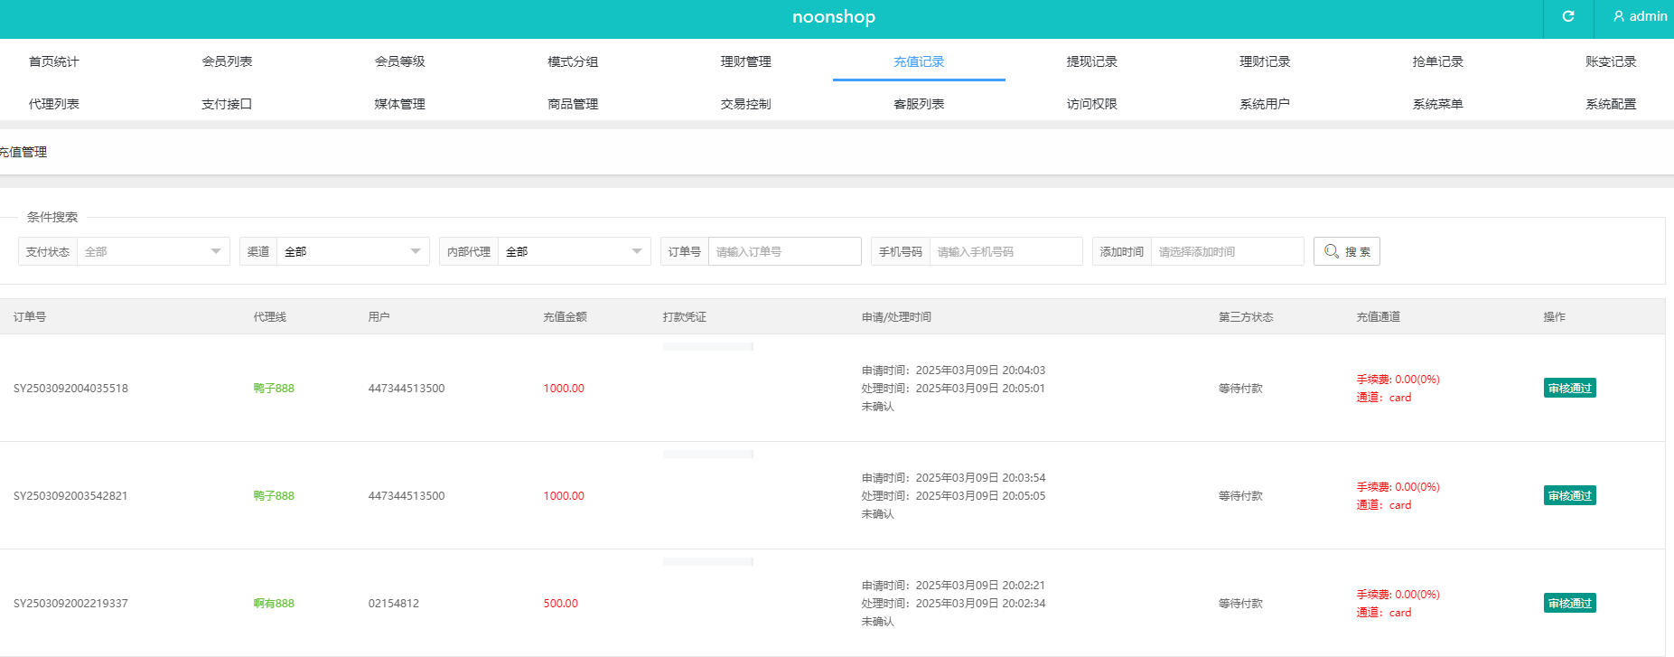Click 审核通过 for order SY2503092003542821
Screen dimensions: 1674x657
coord(1569,496)
